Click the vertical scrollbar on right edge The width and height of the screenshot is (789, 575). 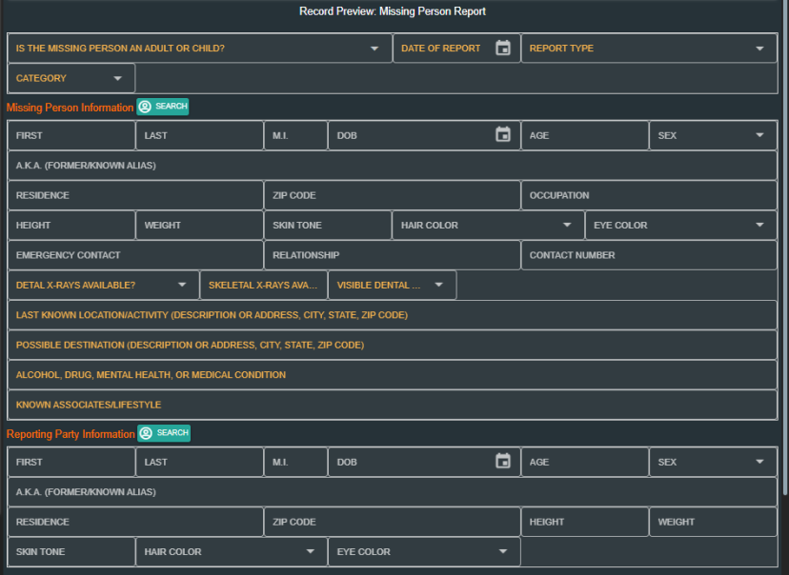[784, 286]
